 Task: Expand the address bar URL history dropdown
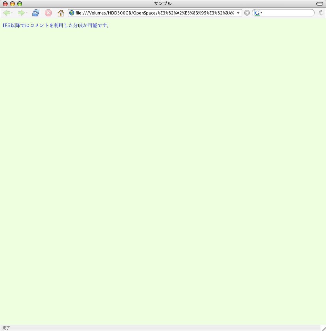238,13
